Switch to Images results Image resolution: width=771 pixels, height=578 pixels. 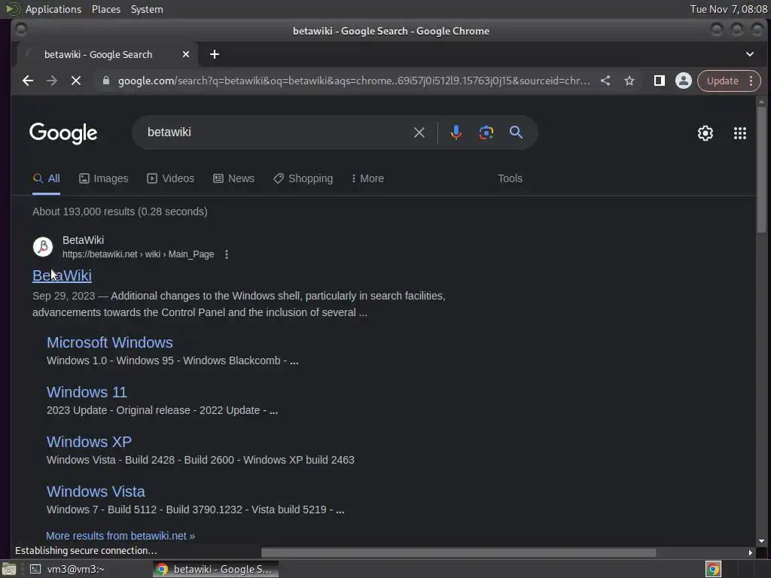[104, 178]
